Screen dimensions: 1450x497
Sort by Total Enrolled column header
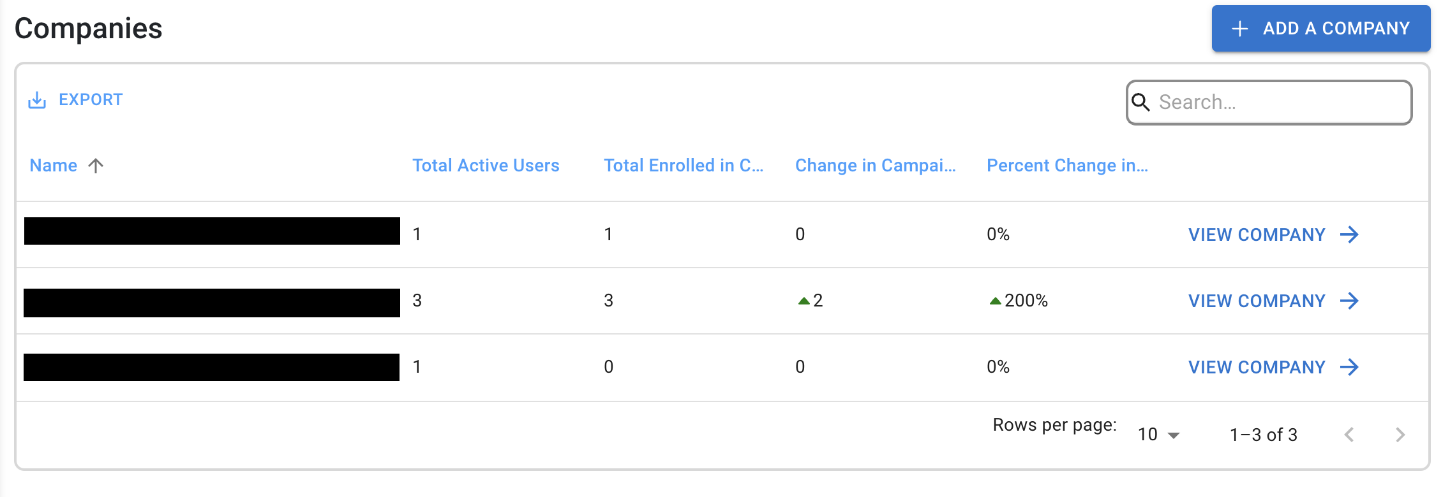pyautogui.click(x=684, y=166)
